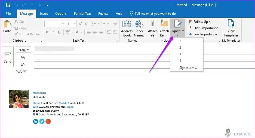Screen dimensions: 255x138
Task: Click Decrease Indent icon
Action: 109,32
